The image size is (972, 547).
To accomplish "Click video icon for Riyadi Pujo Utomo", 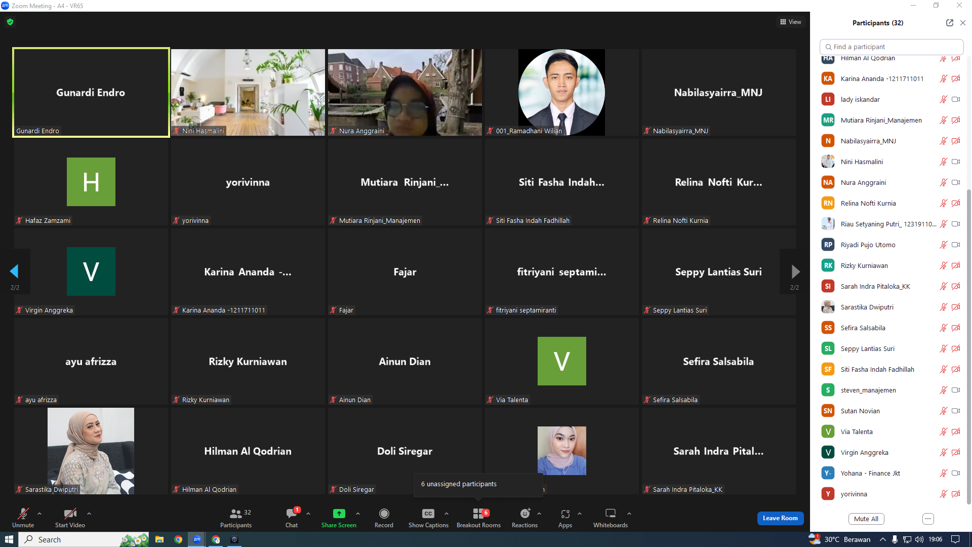I will (x=956, y=245).
